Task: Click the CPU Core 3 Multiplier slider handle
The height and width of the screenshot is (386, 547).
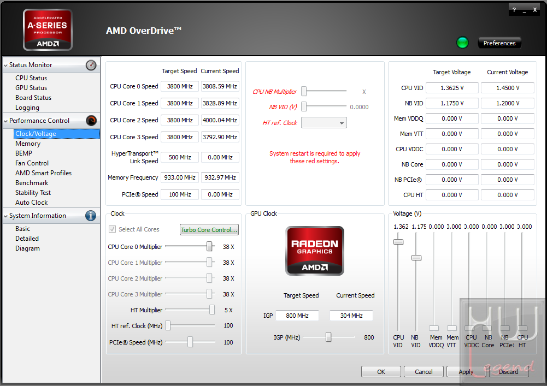Action: pyautogui.click(x=209, y=294)
